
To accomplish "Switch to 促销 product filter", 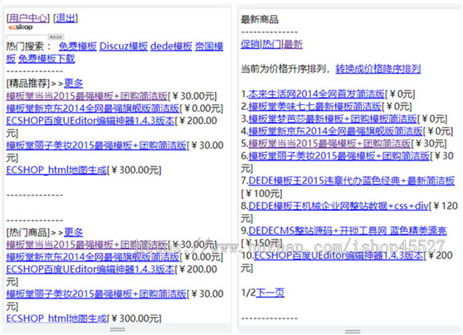I will pos(250,44).
